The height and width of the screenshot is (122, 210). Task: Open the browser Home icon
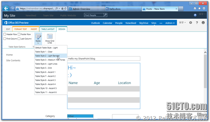(195, 9)
